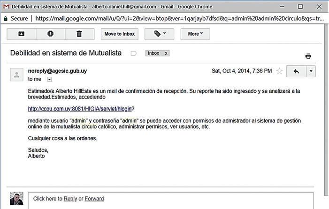Click the sender's blank avatar icon

(x=16, y=75)
